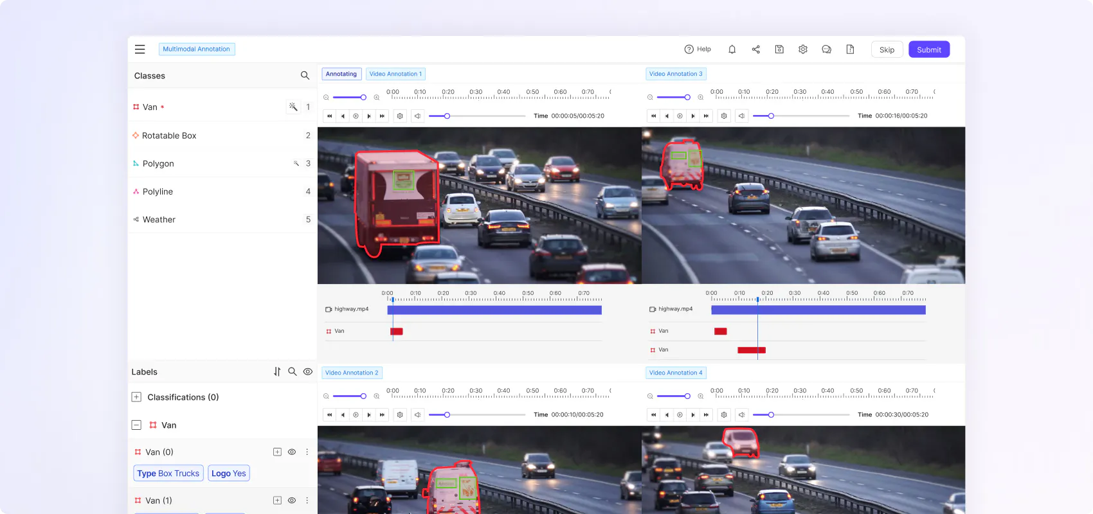Open more options for Van (1)

(307, 501)
